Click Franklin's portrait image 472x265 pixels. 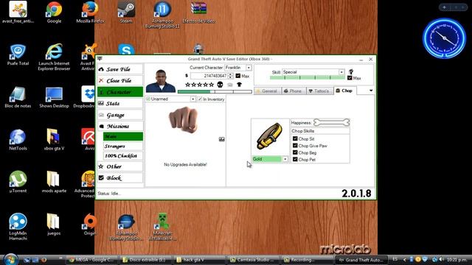pyautogui.click(x=161, y=81)
